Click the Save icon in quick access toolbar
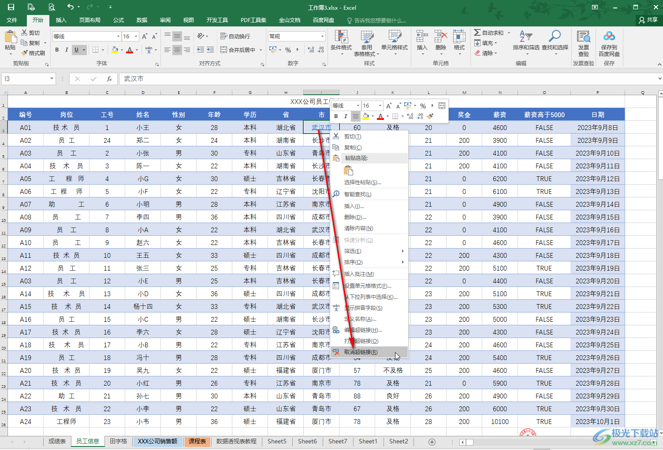This screenshot has width=663, height=450. point(11,7)
